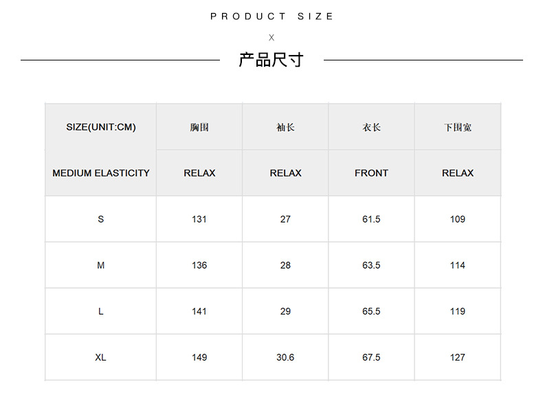The height and width of the screenshot is (406, 543).
Task: Click the 119 hem width value
Action: click(x=458, y=311)
